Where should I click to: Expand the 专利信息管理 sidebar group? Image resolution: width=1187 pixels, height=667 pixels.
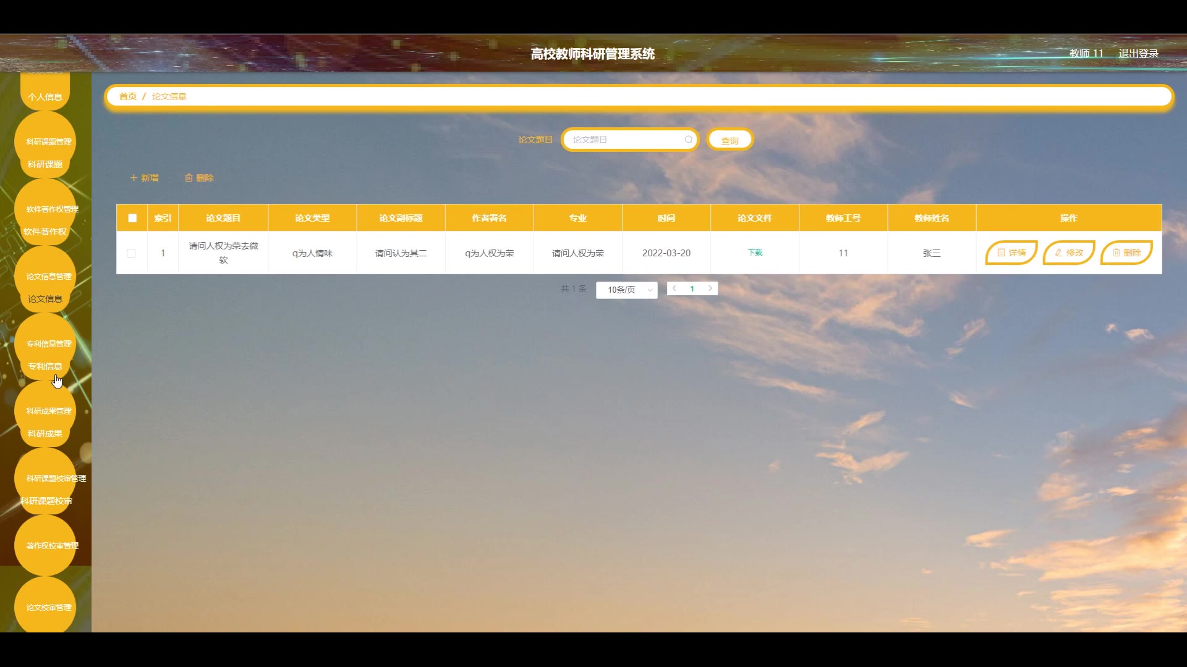(48, 343)
